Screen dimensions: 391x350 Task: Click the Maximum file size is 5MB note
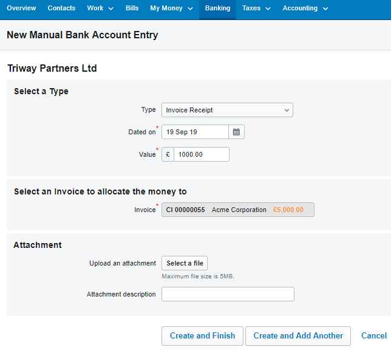198,276
